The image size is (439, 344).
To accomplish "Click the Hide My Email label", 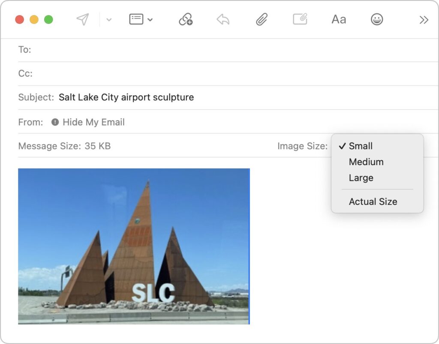I will pyautogui.click(x=93, y=122).
